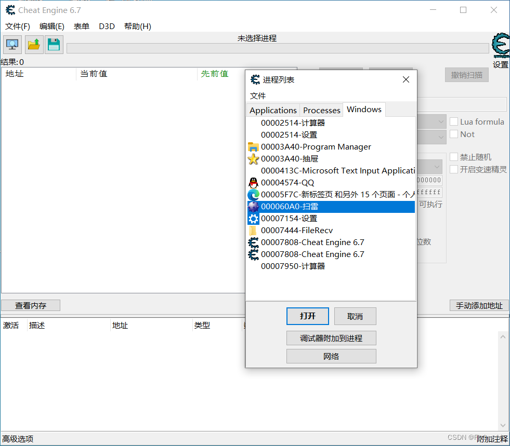Viewport: 510px width, 446px height.
Task: Enable the 开启变速精灵 checkbox
Action: tap(453, 169)
